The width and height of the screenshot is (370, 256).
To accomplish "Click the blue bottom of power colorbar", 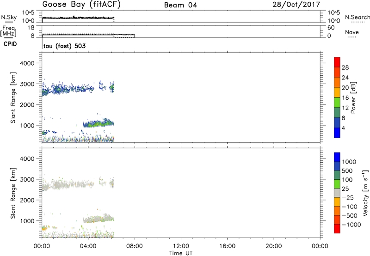I will (x=337, y=133).
